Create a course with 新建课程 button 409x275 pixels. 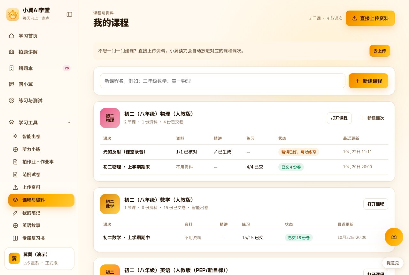click(368, 81)
